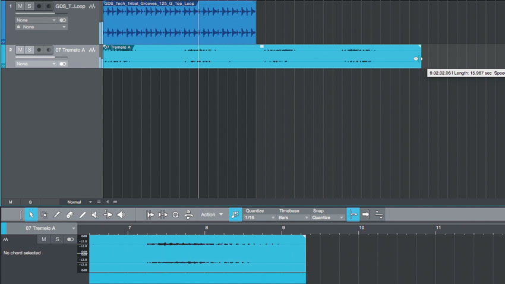This screenshot has width=505, height=284.
Task: Open the 07 Tremelo A editor track selector
Action: tap(42, 228)
